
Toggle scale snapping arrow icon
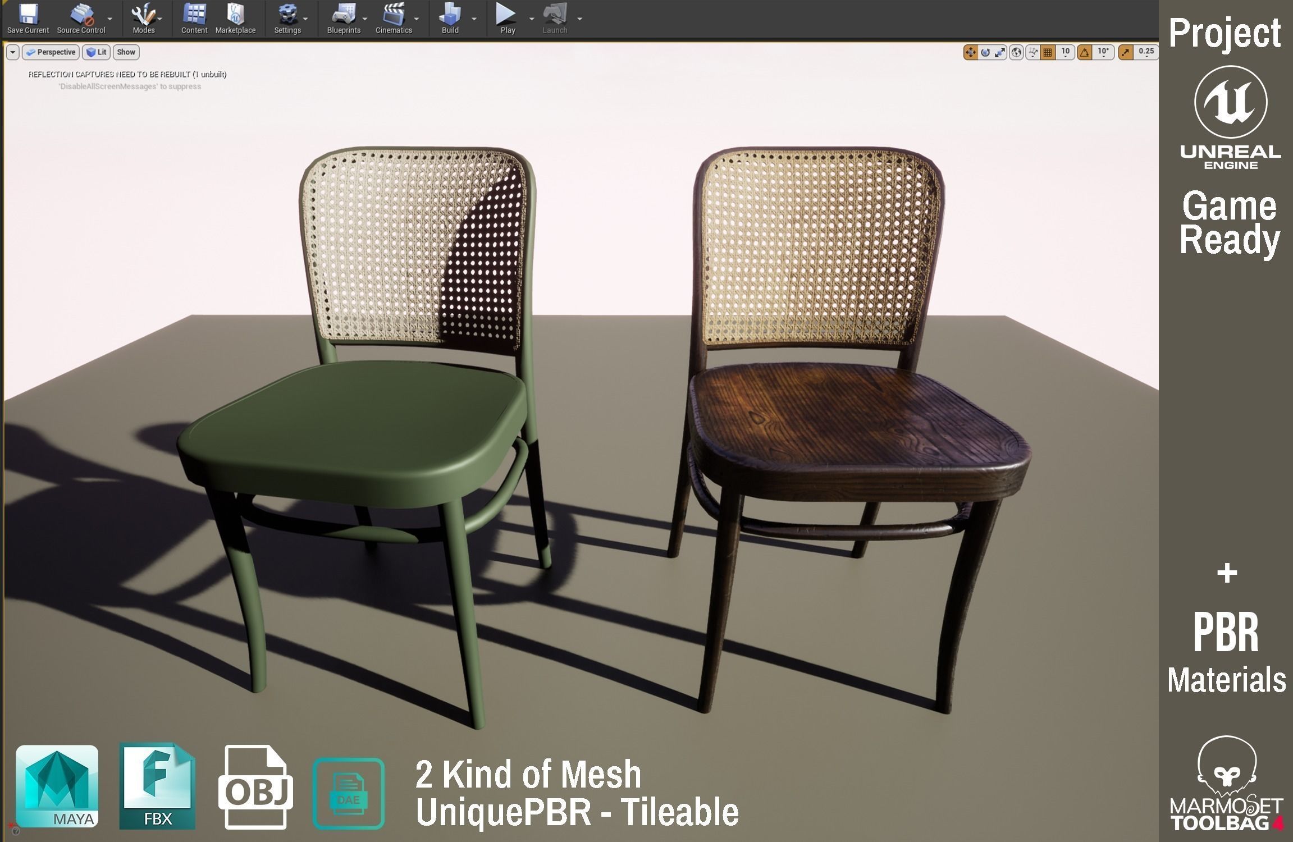click(x=1126, y=53)
